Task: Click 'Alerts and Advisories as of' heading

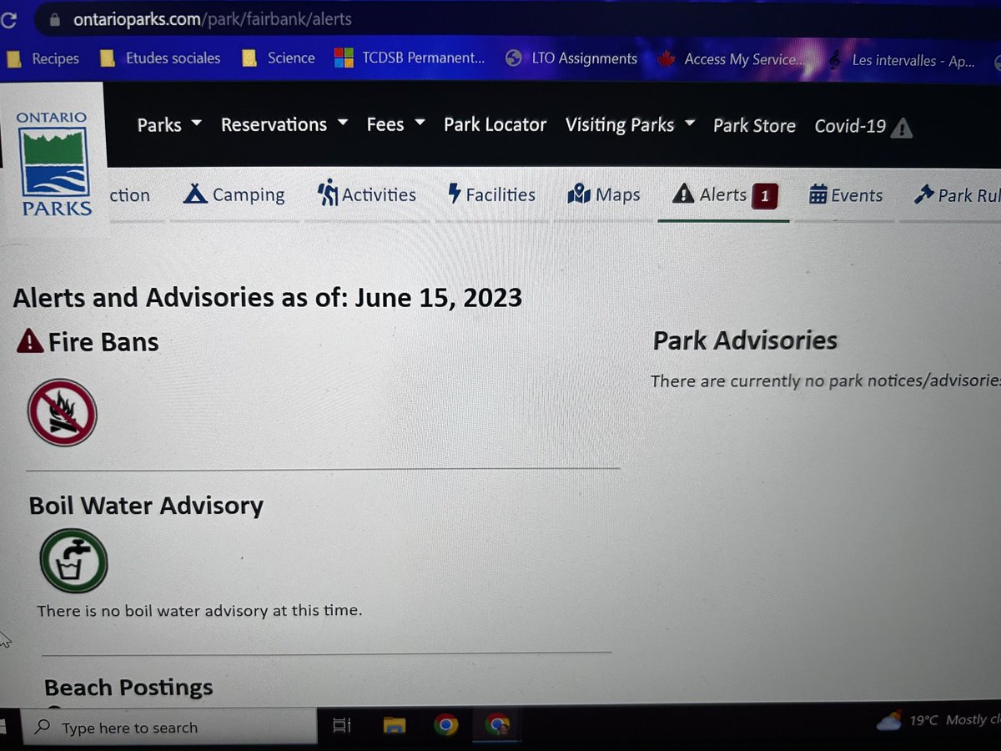Action: pos(268,297)
